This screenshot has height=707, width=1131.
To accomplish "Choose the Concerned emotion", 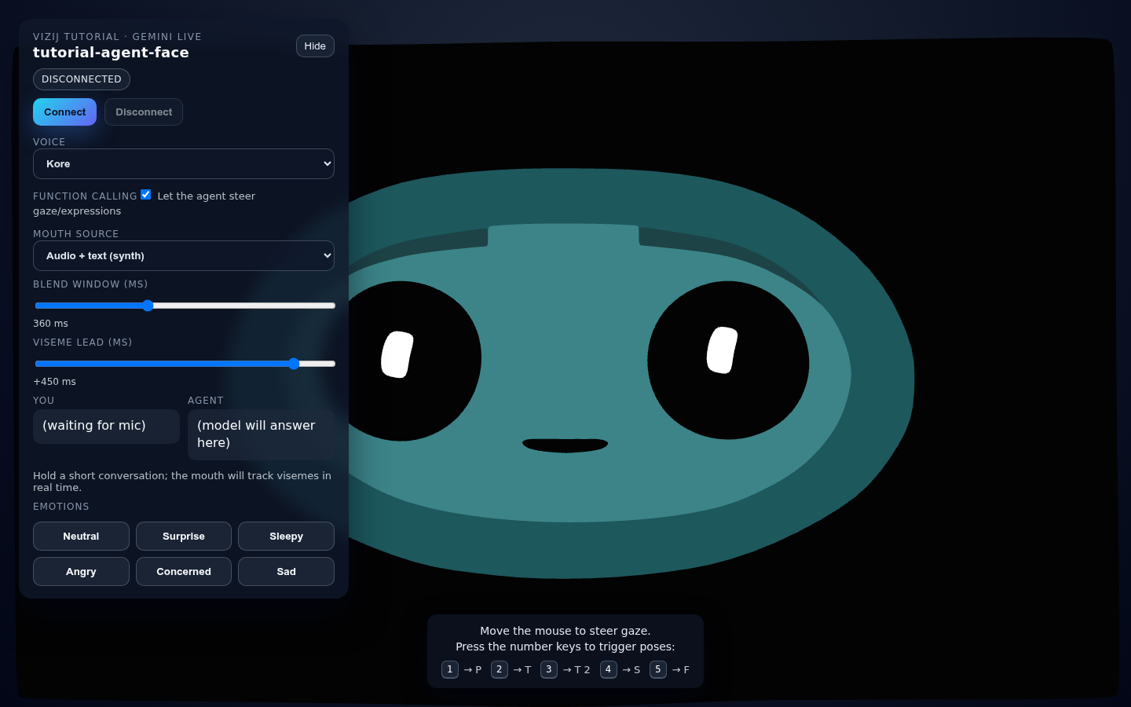I will tap(184, 572).
